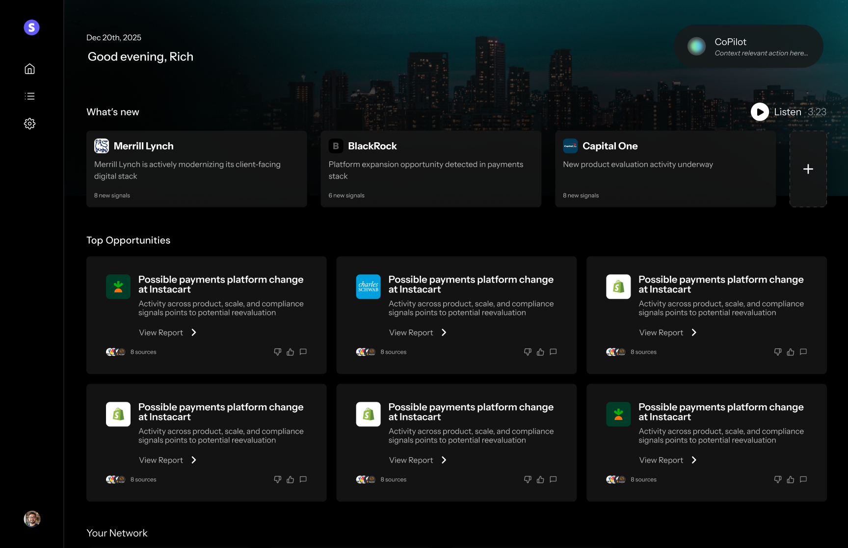Thumbs up the top-right Shopify opportunity
The width and height of the screenshot is (848, 548).
click(x=791, y=352)
